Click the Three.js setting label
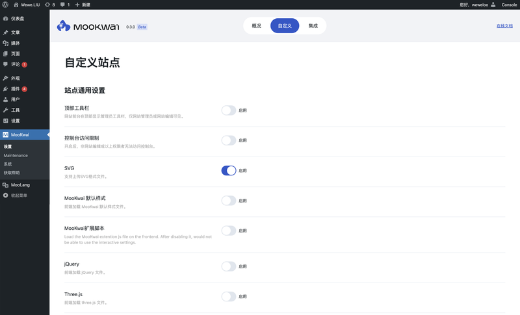The image size is (520, 315). [x=73, y=294]
